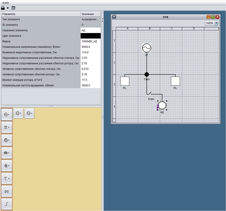Select the asynchronous motor АД element
Screen dimensions: 226x211
(x=162, y=105)
